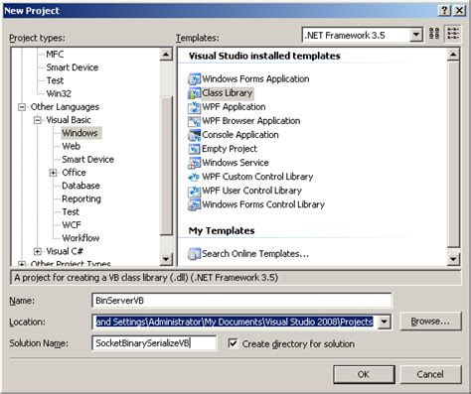Image resolution: width=471 pixels, height=394 pixels.
Task: Select Web under Visual Basic
Action: pyautogui.click(x=71, y=146)
